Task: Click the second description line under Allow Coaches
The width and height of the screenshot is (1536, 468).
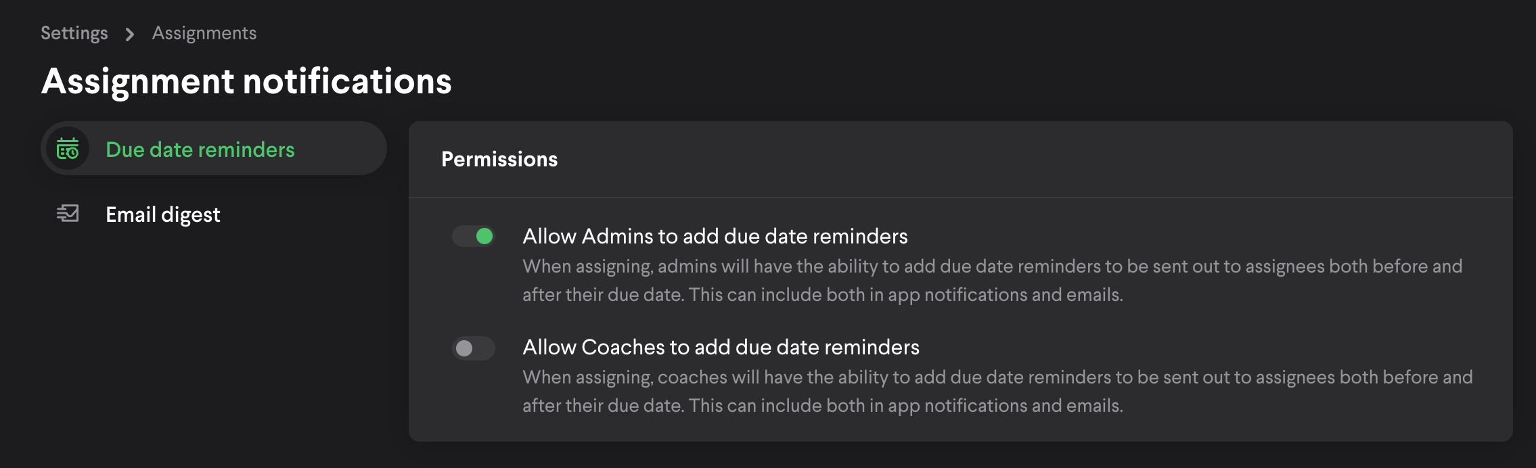Action: [822, 406]
